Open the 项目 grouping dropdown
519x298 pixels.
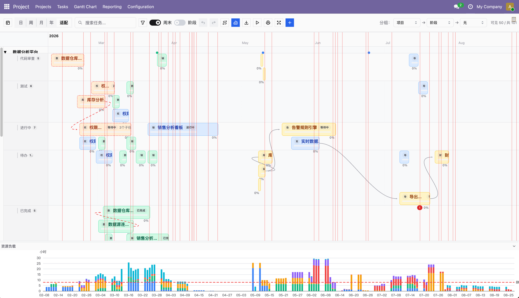pyautogui.click(x=406, y=23)
